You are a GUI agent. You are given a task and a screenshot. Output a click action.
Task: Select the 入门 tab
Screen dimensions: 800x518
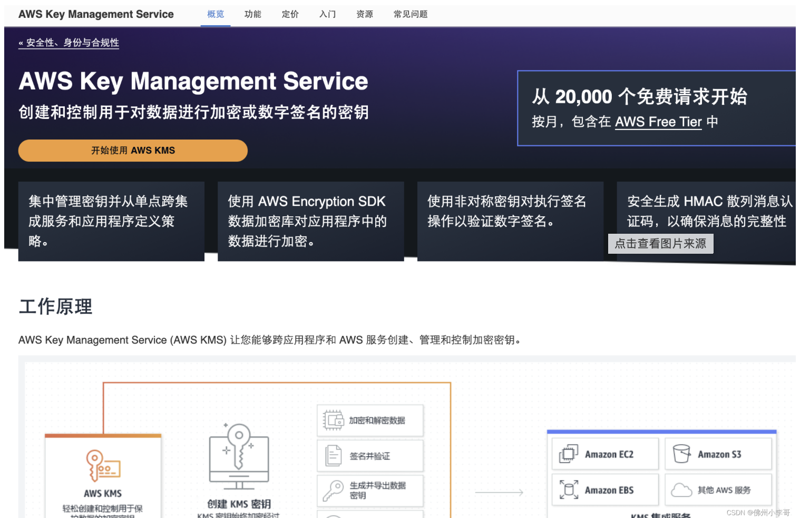[x=327, y=14]
